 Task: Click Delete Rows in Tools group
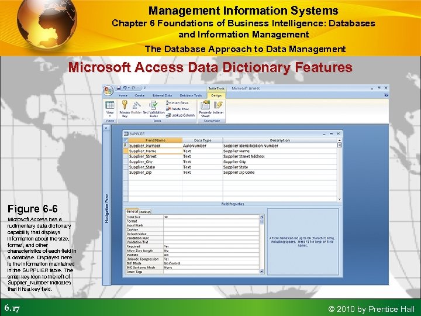point(178,109)
